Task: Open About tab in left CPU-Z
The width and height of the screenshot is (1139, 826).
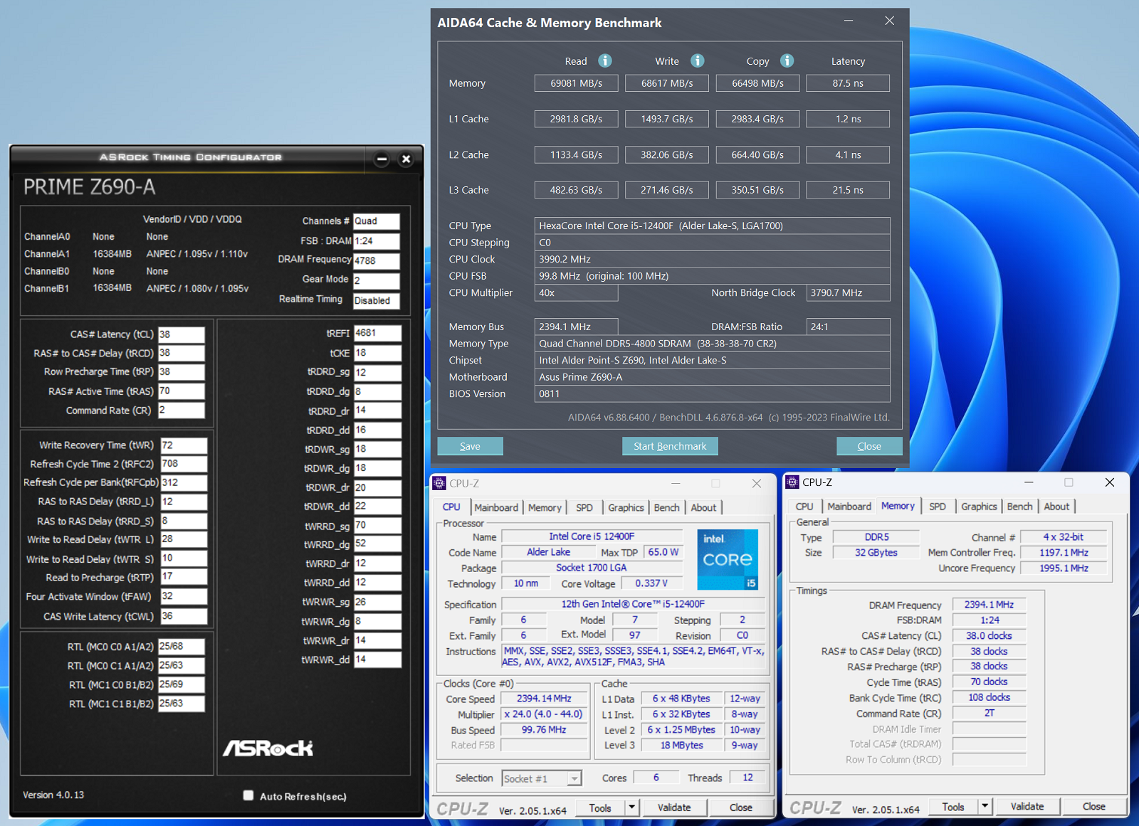Action: 703,507
